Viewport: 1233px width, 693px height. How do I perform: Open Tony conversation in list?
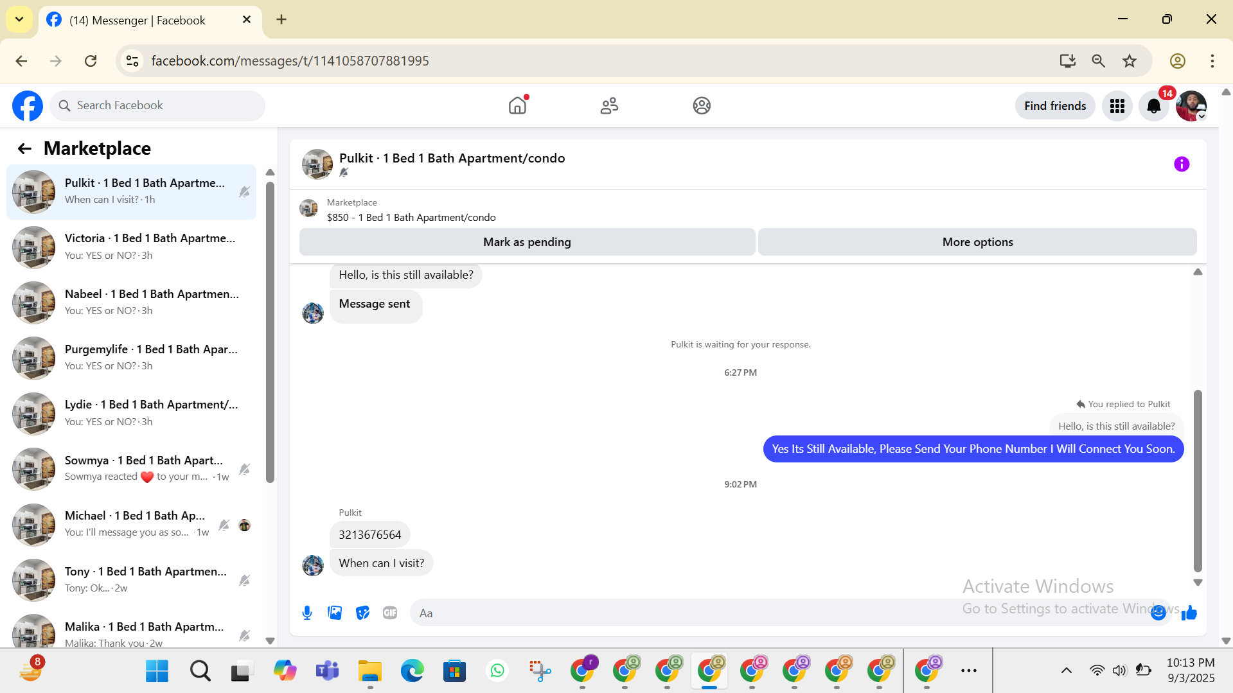tap(131, 580)
